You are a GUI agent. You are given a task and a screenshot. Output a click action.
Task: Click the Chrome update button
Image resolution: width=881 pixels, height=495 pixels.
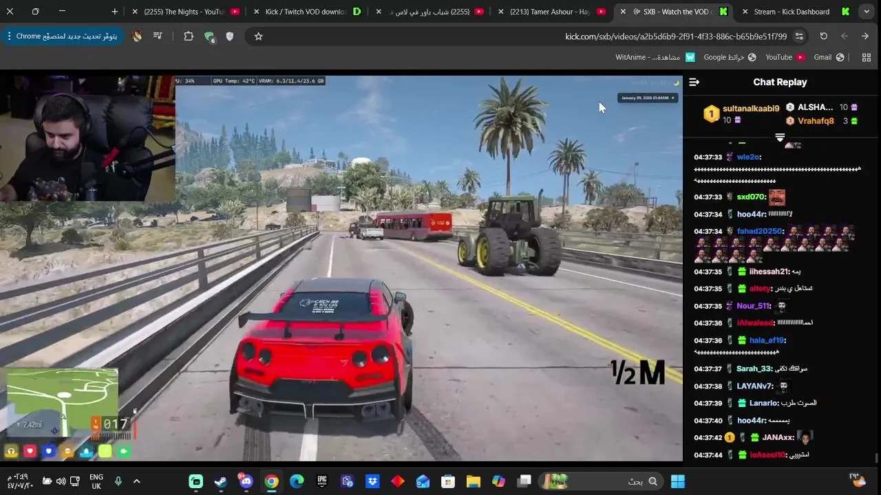coord(62,36)
